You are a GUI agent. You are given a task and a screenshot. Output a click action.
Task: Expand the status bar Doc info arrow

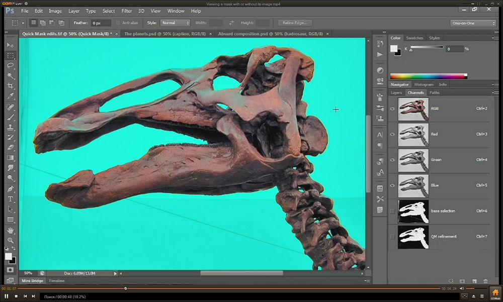pyautogui.click(x=115, y=273)
